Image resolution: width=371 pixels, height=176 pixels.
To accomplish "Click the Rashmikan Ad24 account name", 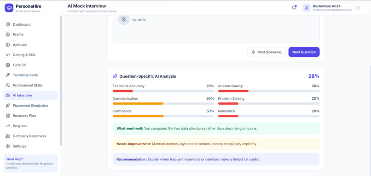I will pos(326,6).
